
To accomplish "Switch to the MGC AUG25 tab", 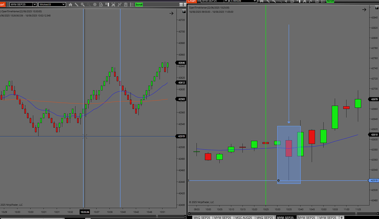I will pos(243,217).
